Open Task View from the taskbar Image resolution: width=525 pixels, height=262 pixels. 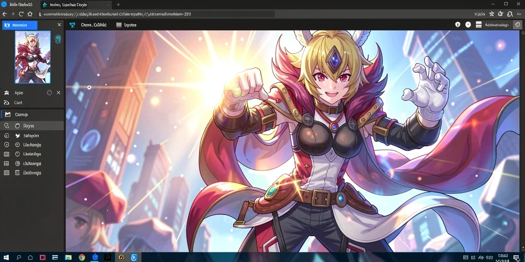(30, 257)
